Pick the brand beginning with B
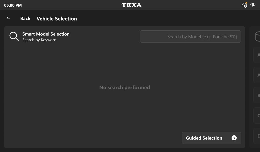 coord(257,95)
